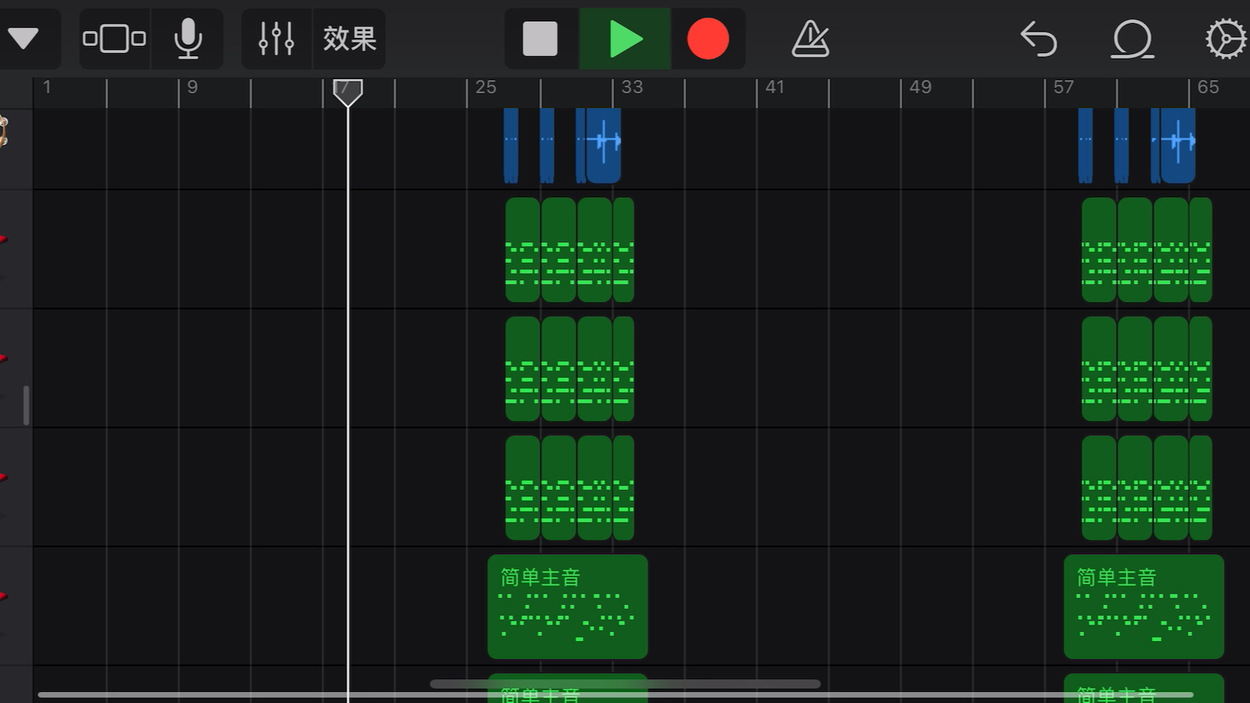Image resolution: width=1250 pixels, height=703 pixels.
Task: Select first green MIDI region in second track
Action: pos(522,249)
